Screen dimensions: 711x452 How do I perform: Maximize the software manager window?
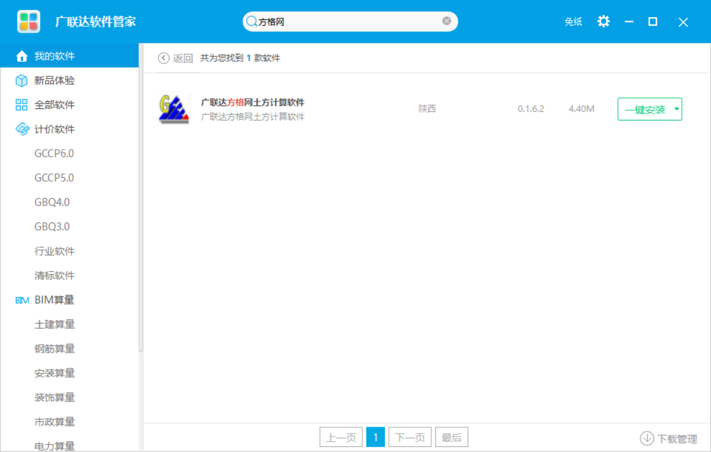click(653, 22)
